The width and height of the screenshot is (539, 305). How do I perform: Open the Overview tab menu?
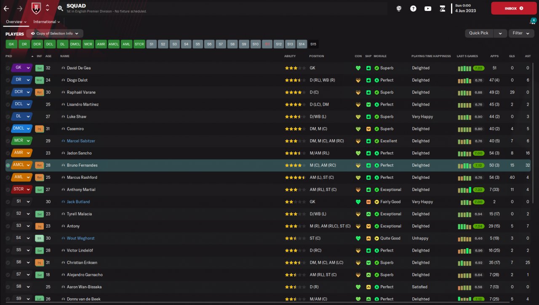coord(16,22)
